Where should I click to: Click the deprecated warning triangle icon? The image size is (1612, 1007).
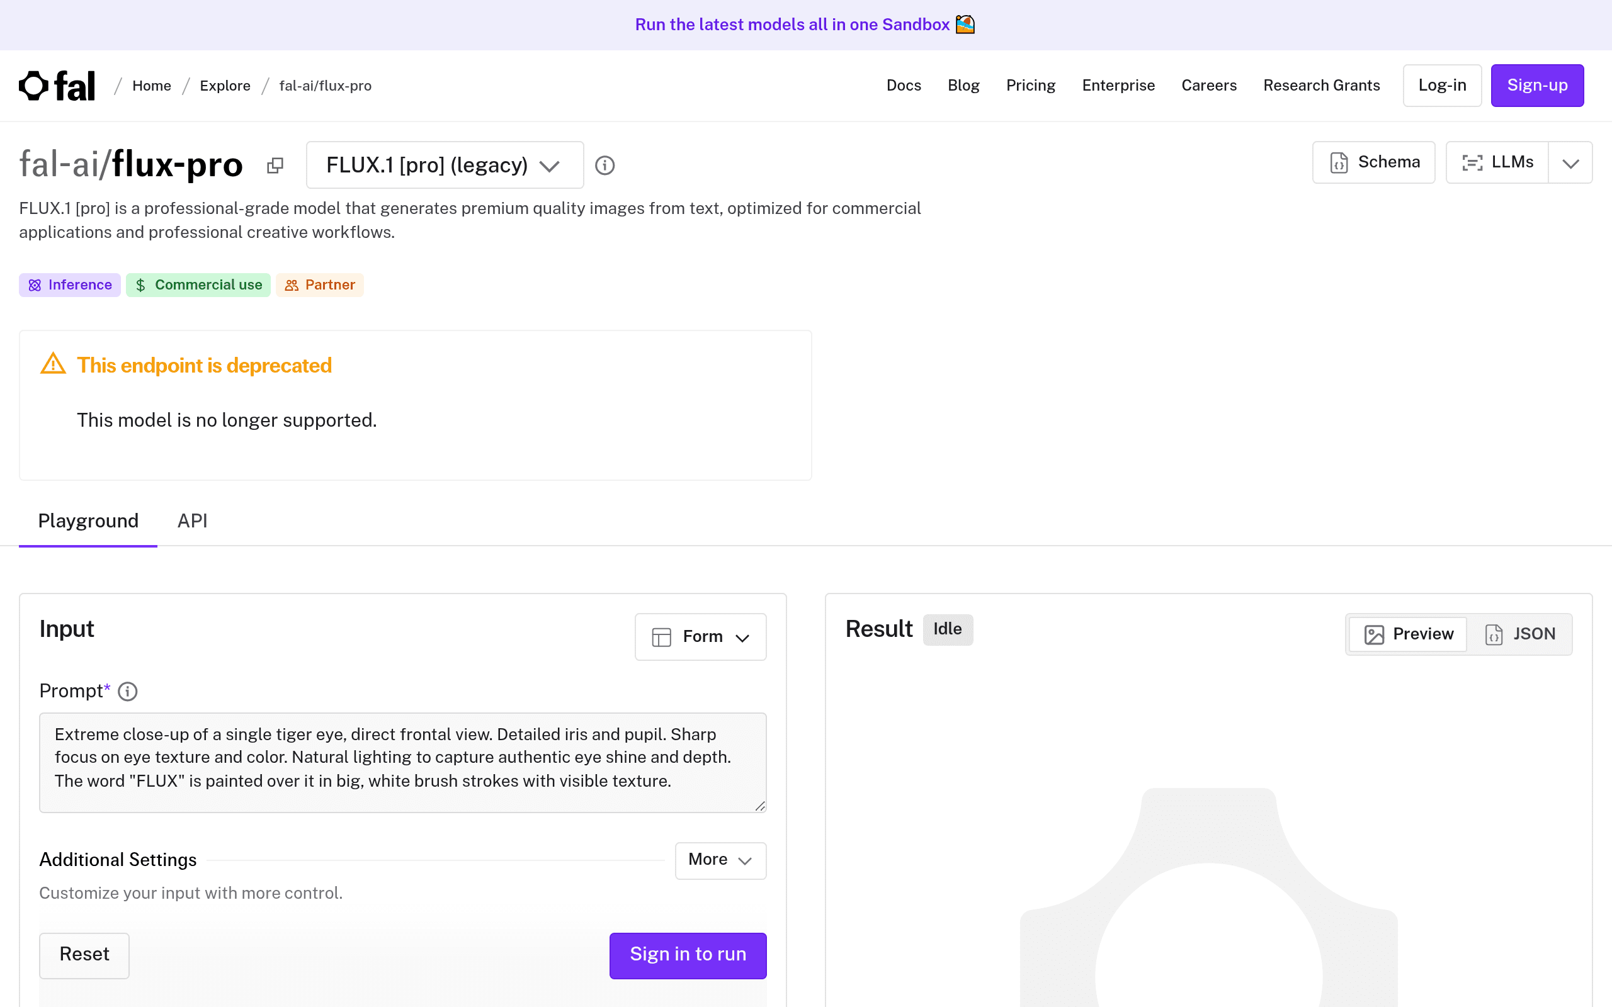[54, 364]
